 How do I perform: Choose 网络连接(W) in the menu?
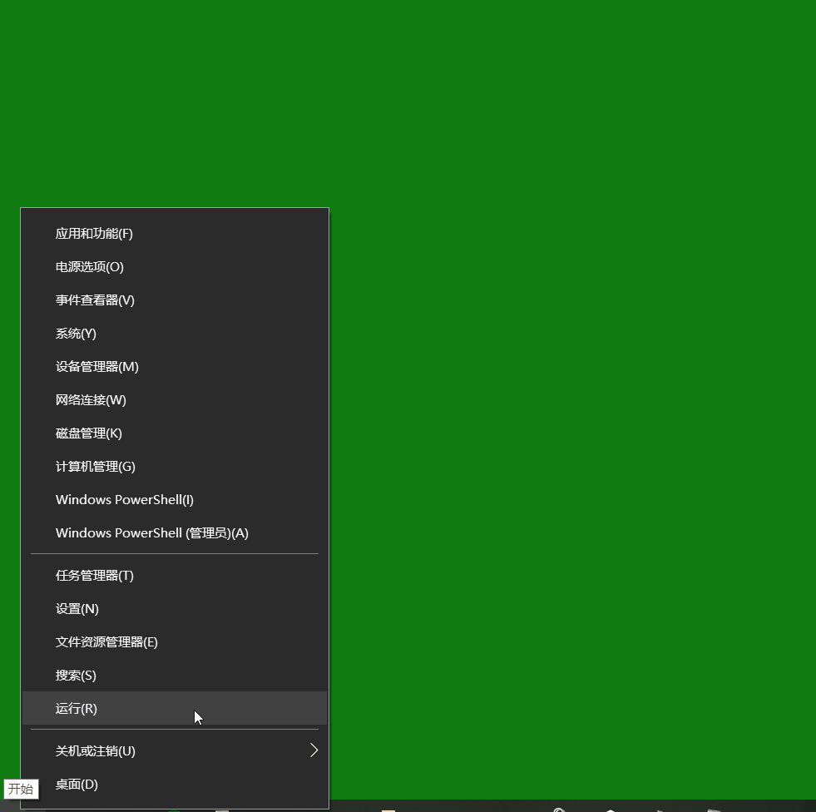point(175,400)
